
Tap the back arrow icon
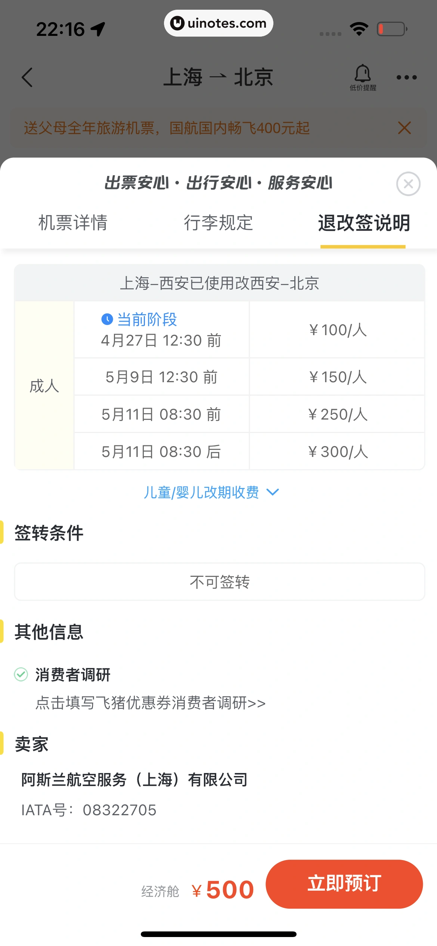[x=27, y=77]
